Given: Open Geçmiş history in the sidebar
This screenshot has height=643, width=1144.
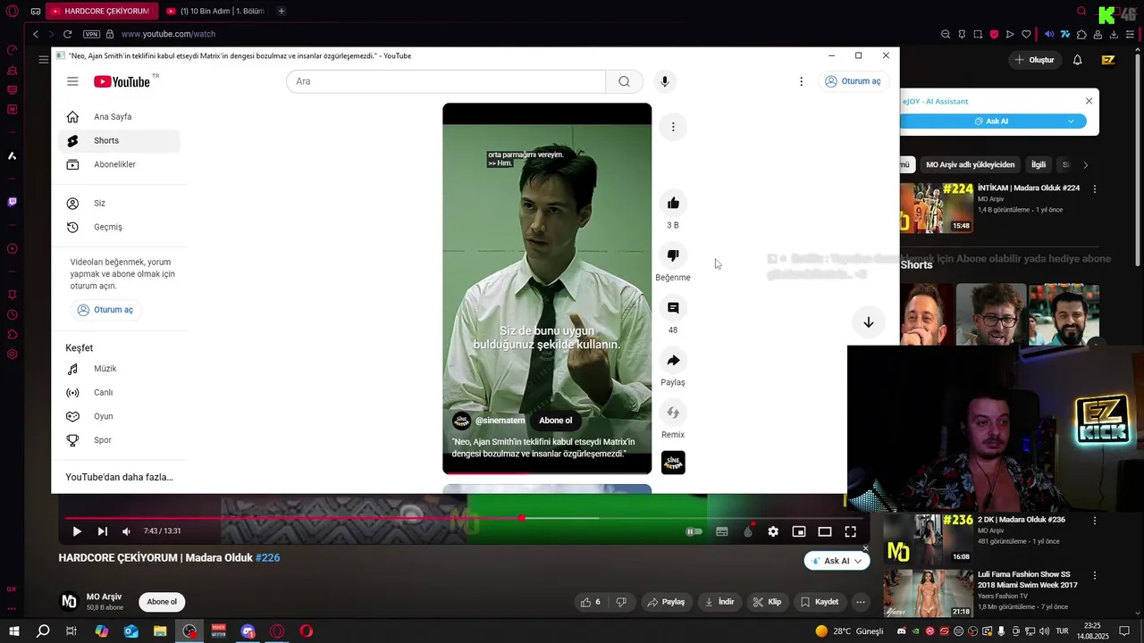Looking at the screenshot, I should (x=119, y=227).
